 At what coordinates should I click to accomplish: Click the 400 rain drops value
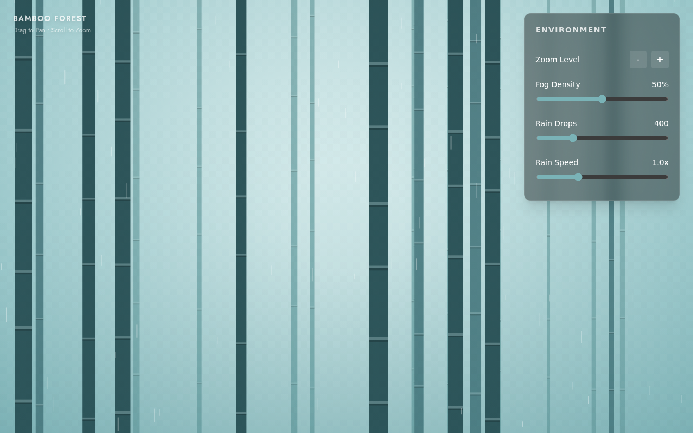[661, 123]
